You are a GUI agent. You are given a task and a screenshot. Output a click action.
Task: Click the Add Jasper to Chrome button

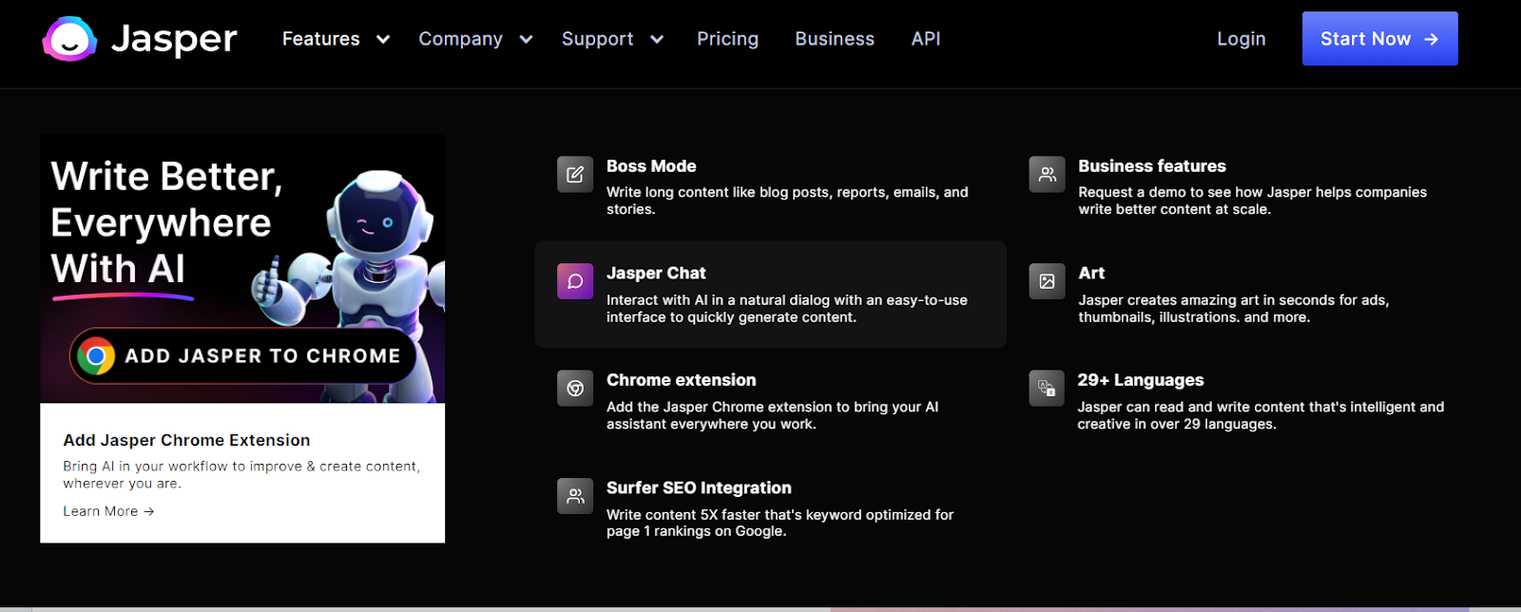(x=243, y=356)
